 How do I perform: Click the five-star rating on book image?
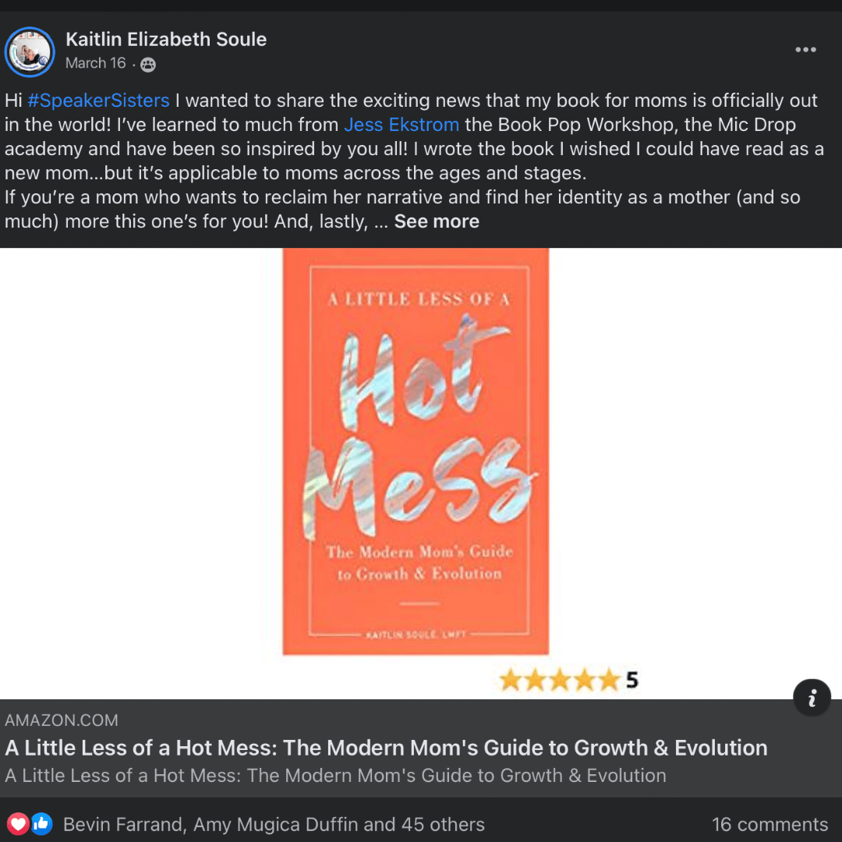tap(560, 680)
